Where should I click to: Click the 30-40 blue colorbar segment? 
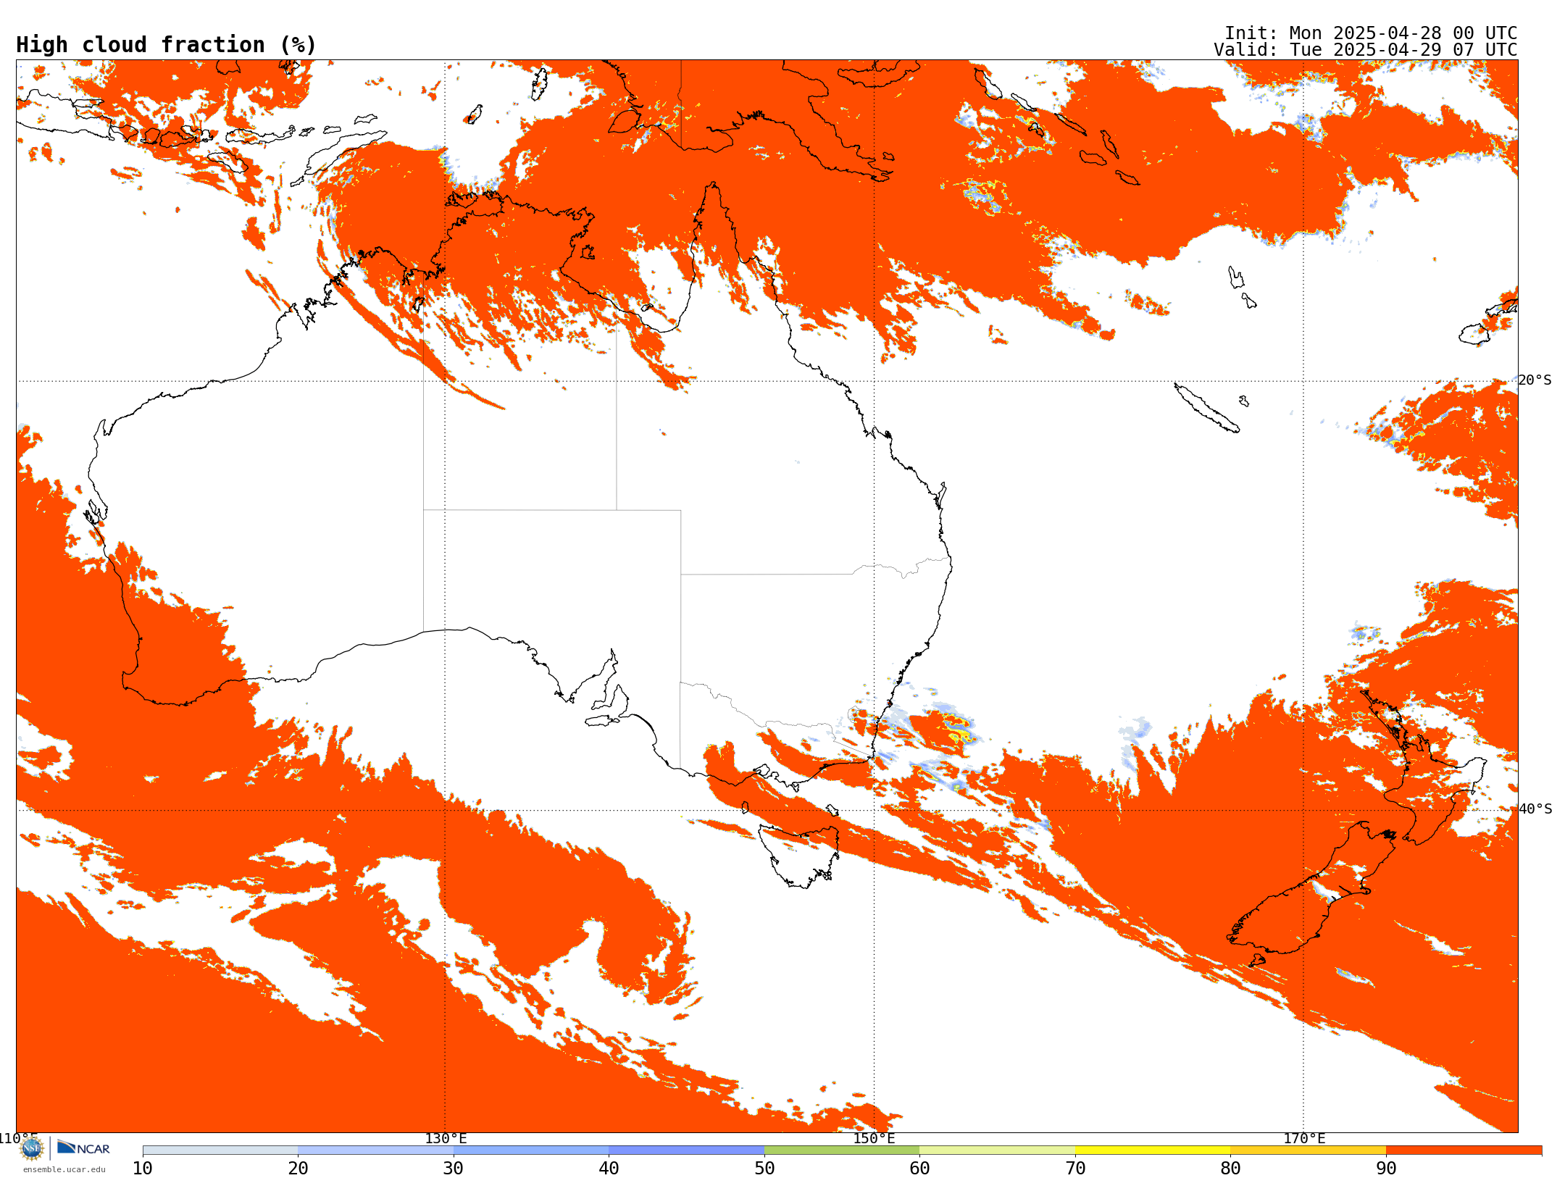531,1150
